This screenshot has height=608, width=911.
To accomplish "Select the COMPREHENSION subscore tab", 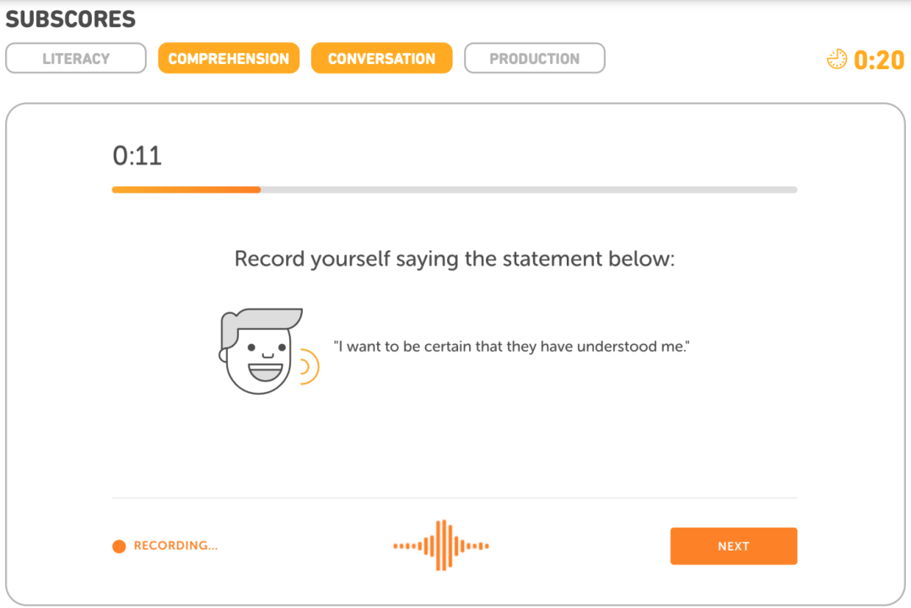I will click(x=229, y=59).
